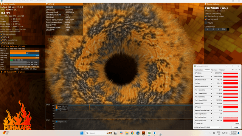Show hidden system tray icons
This screenshot has height=136, width=242.
pyautogui.click(x=210, y=133)
